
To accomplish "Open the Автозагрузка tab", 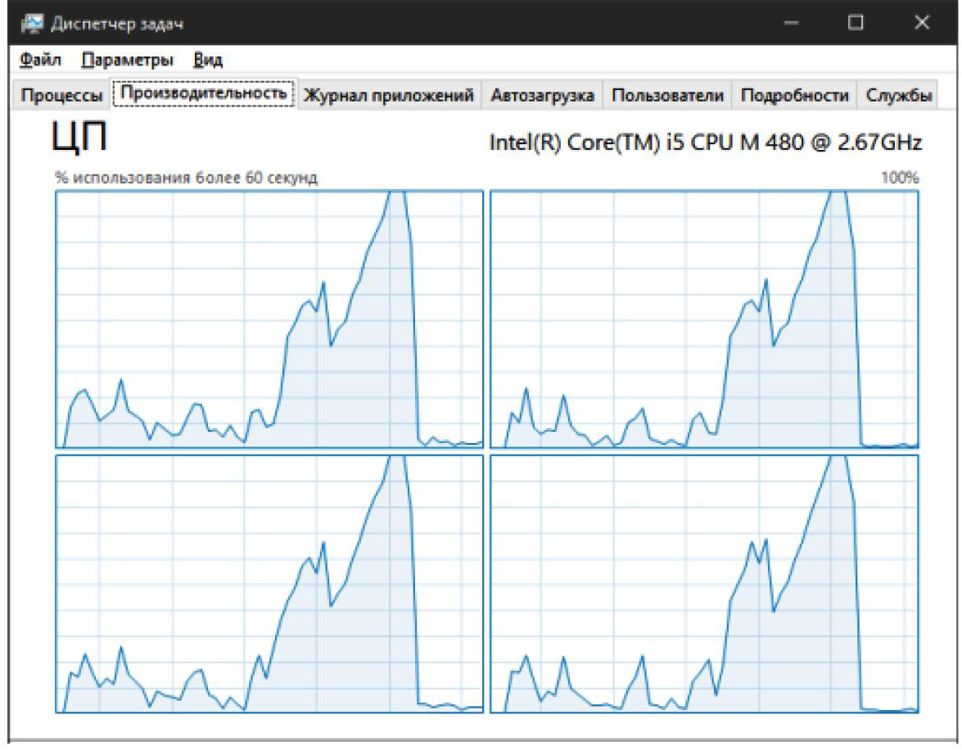I will tap(541, 95).
